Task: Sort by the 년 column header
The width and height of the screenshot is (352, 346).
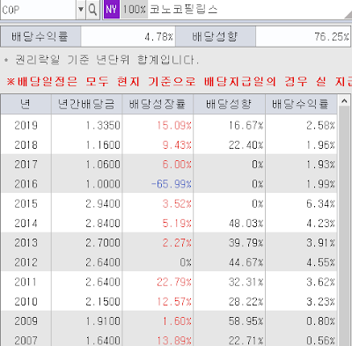Action: click(26, 104)
